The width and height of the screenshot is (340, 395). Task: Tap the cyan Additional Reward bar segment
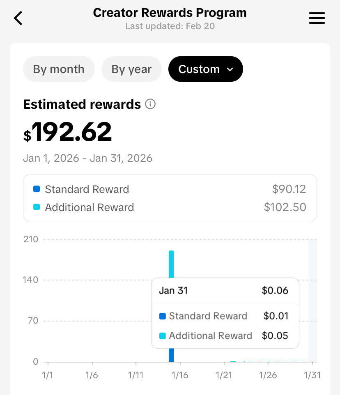click(x=171, y=264)
